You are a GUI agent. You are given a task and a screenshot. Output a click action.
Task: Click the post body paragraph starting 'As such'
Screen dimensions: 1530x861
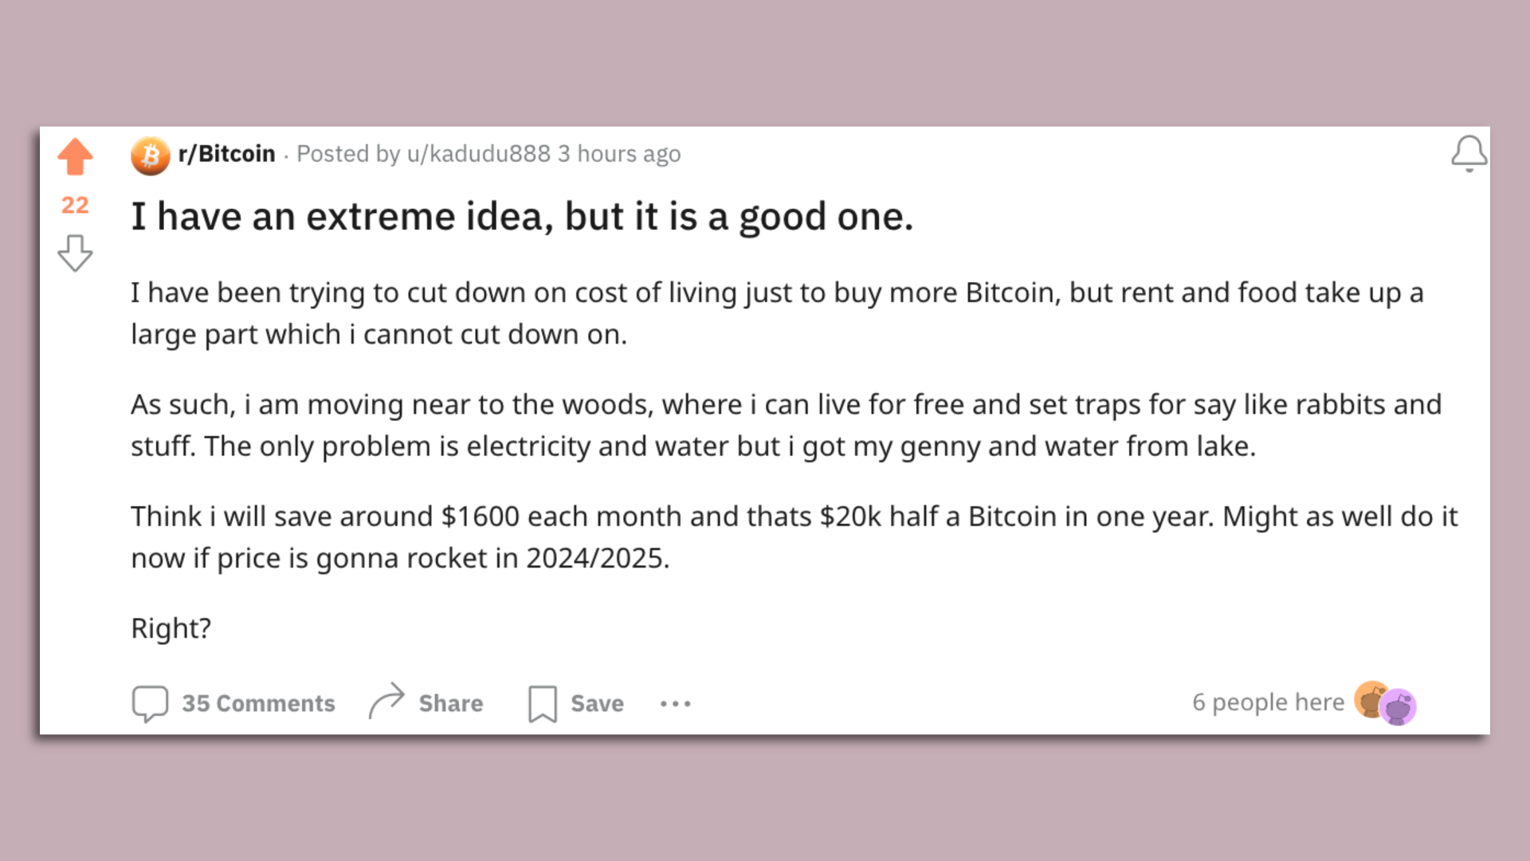pyautogui.click(x=787, y=425)
